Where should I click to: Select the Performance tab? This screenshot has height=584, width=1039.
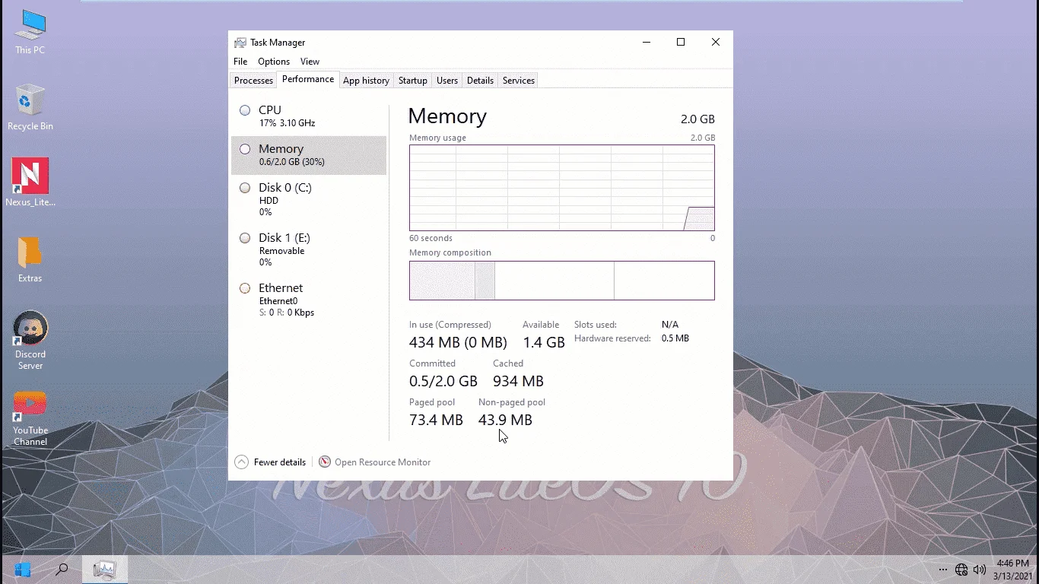tap(308, 79)
